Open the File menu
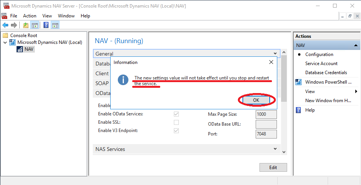This screenshot has height=185, width=361. click(x=14, y=16)
